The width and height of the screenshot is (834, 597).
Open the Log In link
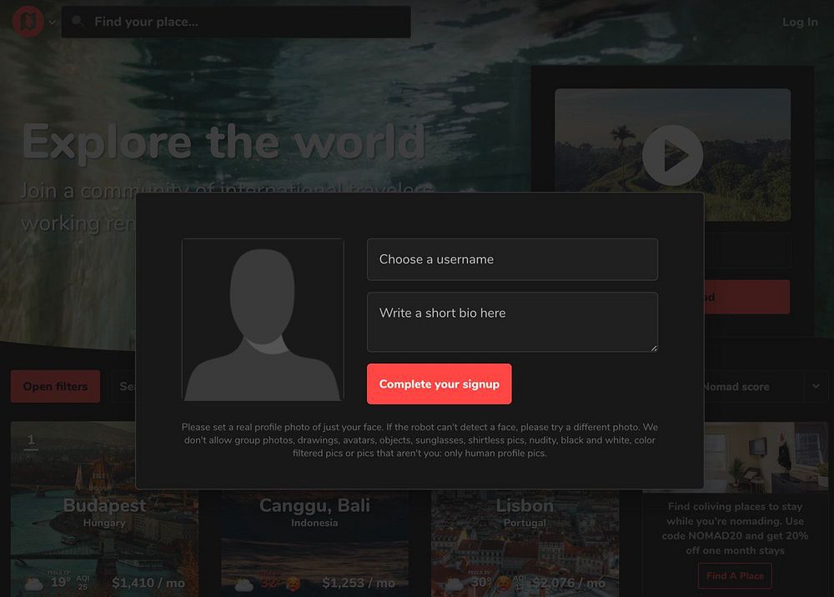(x=800, y=22)
